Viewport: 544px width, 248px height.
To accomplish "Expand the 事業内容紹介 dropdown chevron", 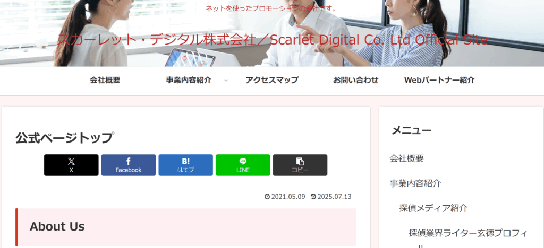I will [x=226, y=81].
